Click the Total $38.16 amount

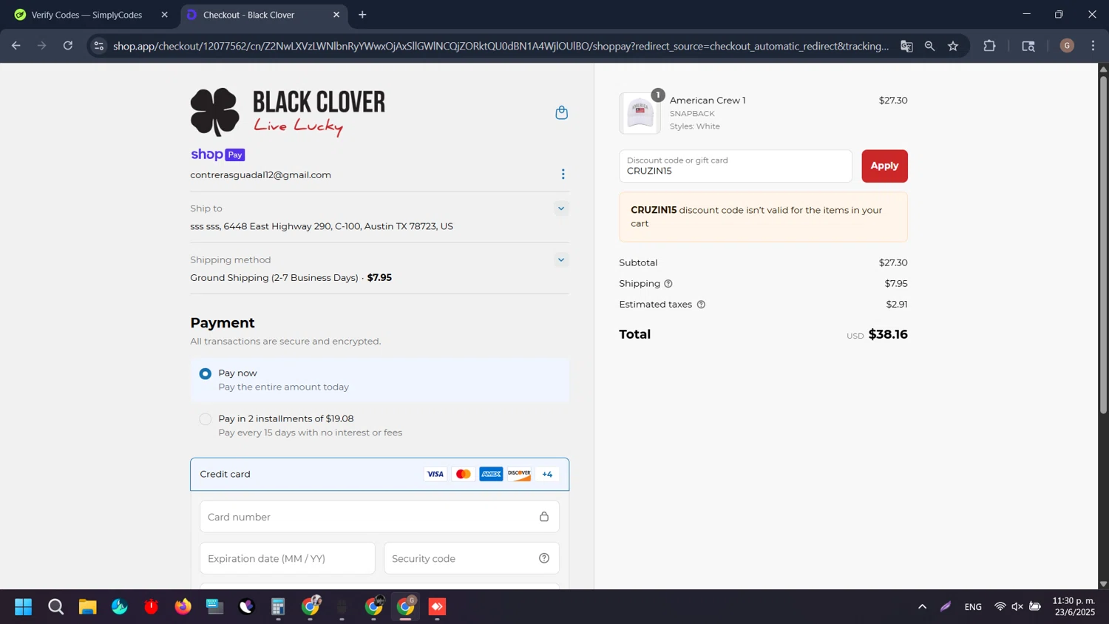pos(888,334)
